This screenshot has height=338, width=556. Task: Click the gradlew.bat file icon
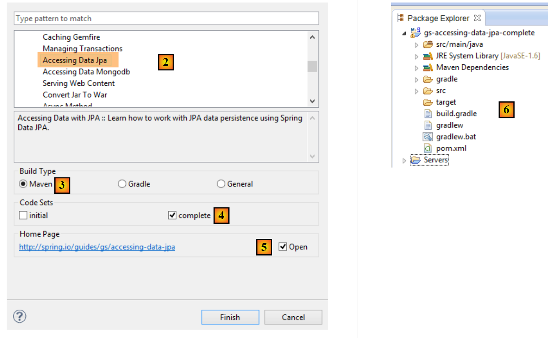[427, 137]
